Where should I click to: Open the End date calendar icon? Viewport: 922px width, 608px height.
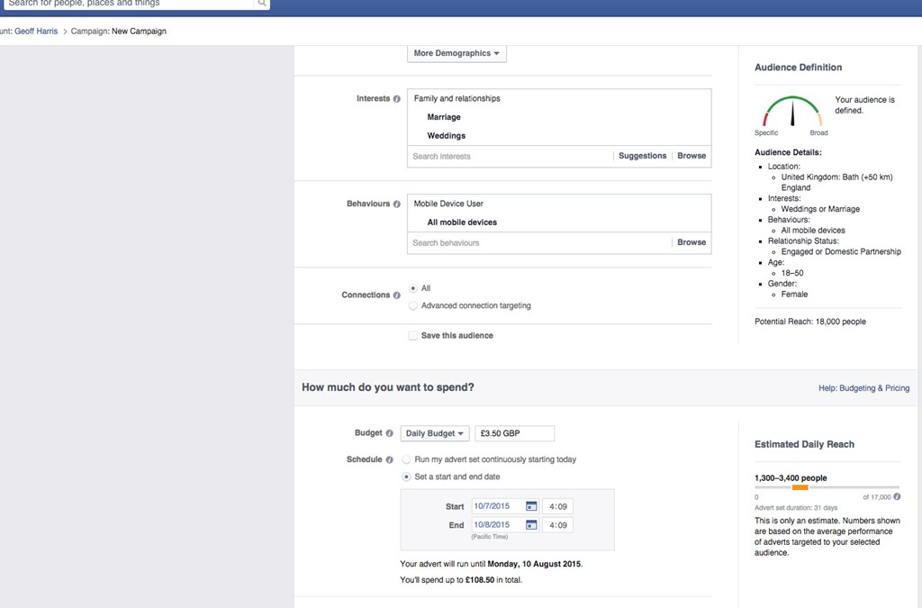click(531, 525)
